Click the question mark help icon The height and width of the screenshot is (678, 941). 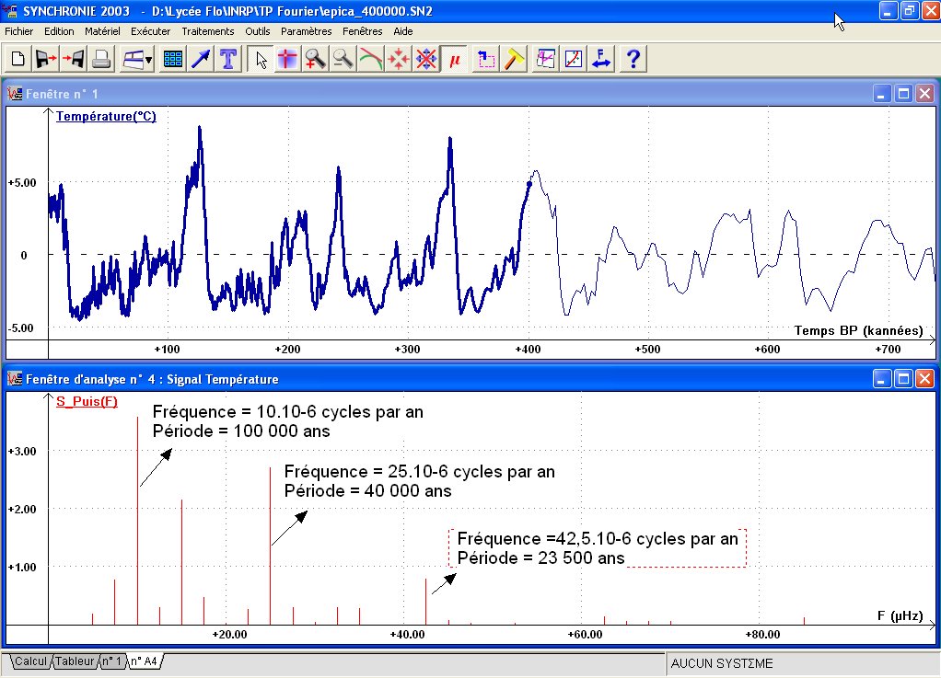pyautogui.click(x=633, y=60)
